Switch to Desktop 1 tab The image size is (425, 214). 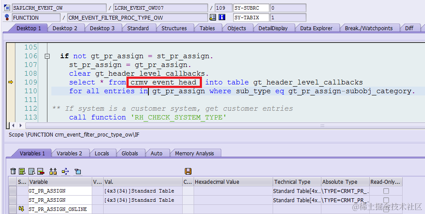pos(29,28)
